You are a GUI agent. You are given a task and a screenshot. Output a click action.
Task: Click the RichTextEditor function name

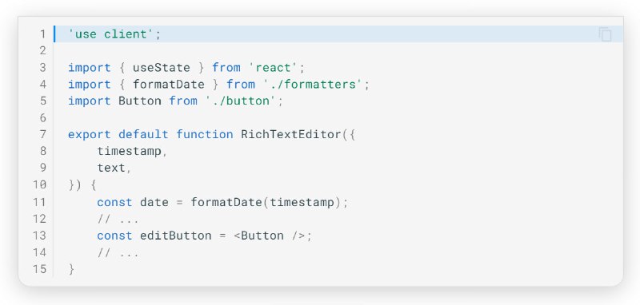(290, 134)
